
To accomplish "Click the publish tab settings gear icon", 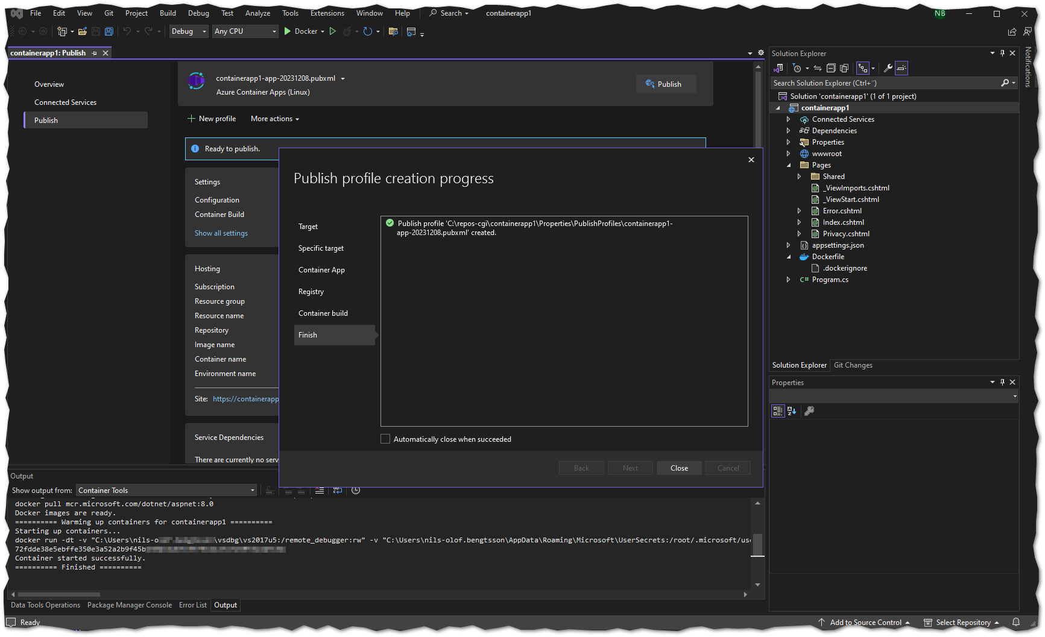I will 761,53.
